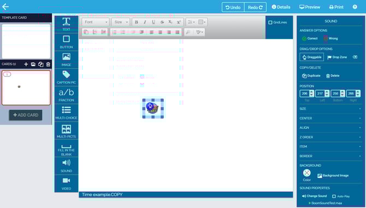Select the Text tool in the sidebar
Image resolution: width=366 pixels, height=208 pixels.
[x=66, y=24]
